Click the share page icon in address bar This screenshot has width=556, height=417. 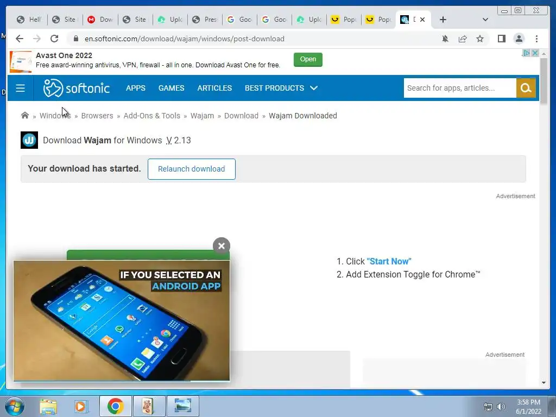click(463, 39)
